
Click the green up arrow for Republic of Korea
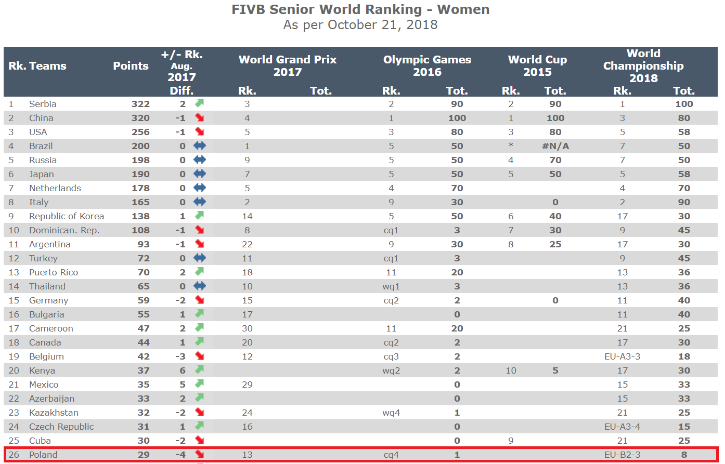pos(199,216)
